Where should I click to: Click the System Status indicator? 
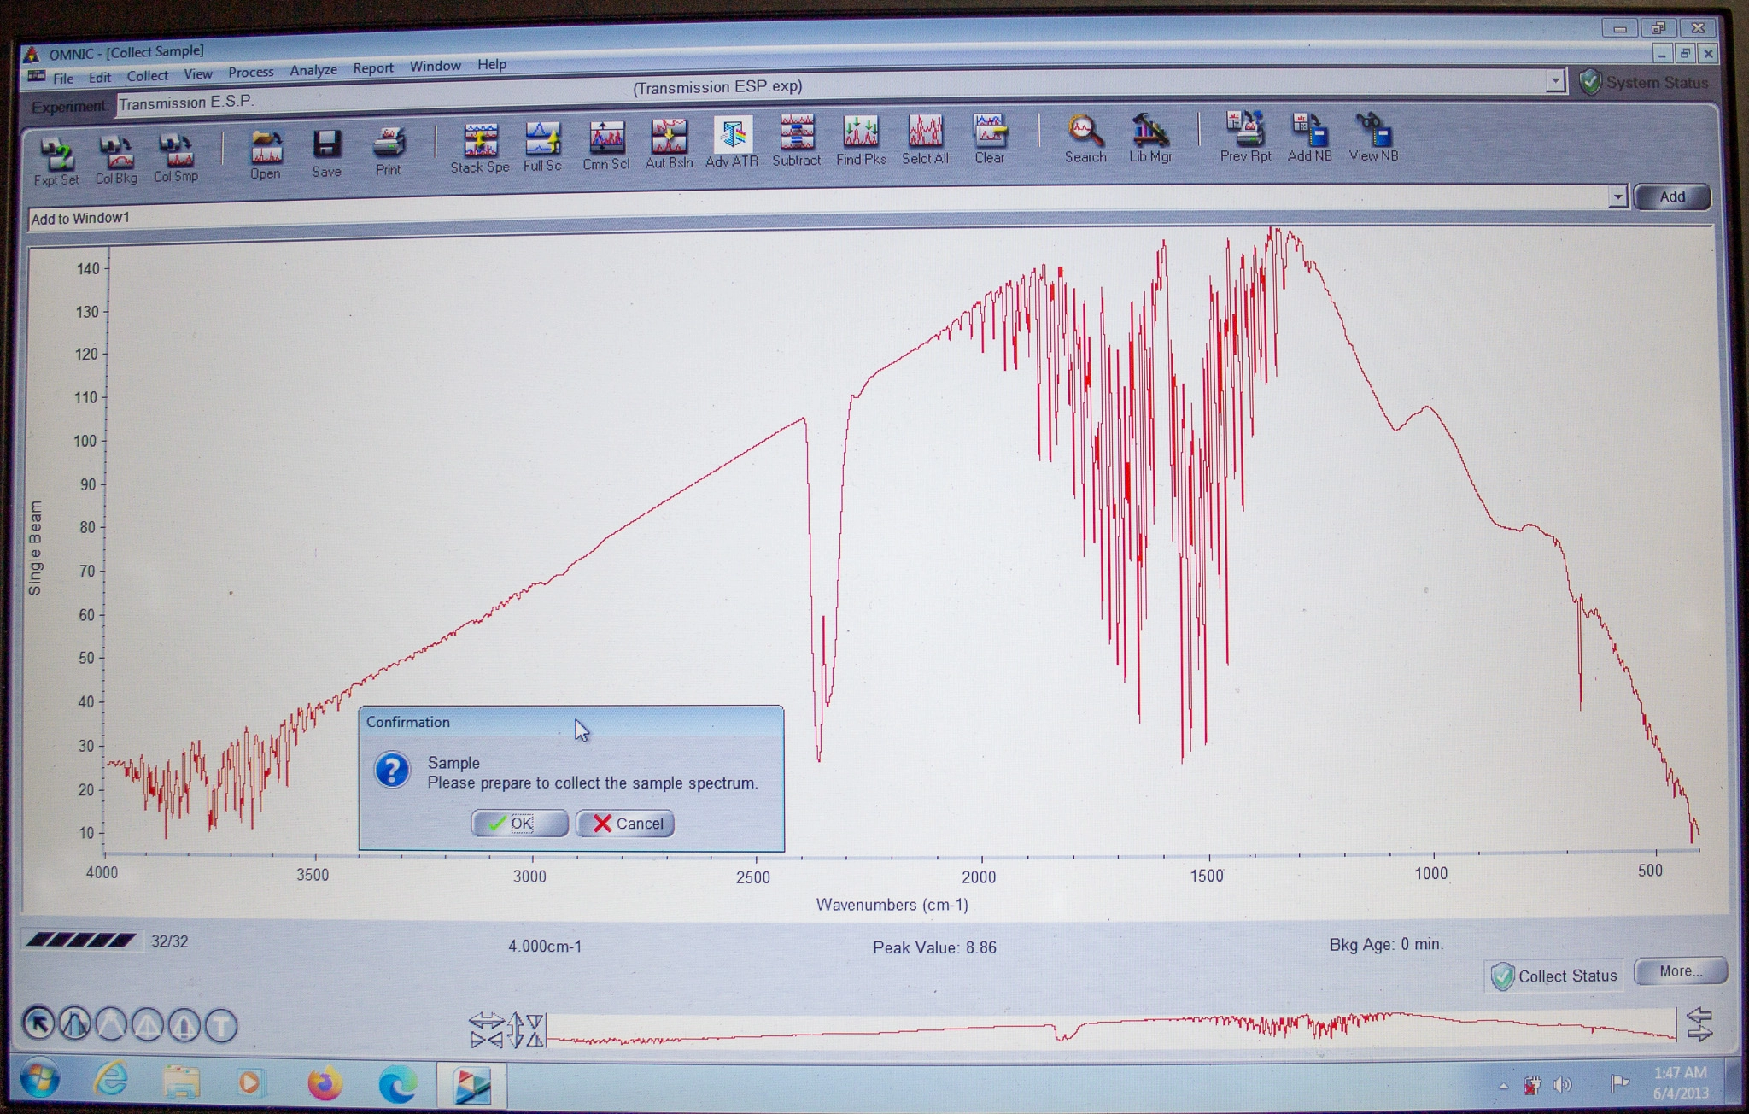[1644, 83]
